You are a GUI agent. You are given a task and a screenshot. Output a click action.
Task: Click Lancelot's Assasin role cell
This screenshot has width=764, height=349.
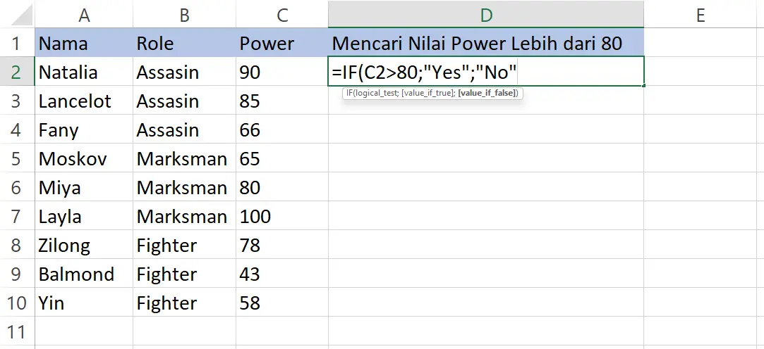[x=184, y=101]
